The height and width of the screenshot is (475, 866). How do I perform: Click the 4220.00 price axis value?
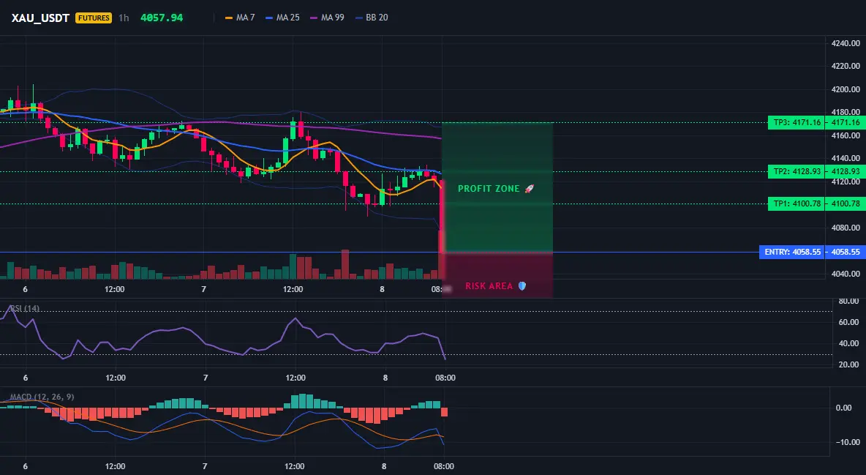(846, 67)
